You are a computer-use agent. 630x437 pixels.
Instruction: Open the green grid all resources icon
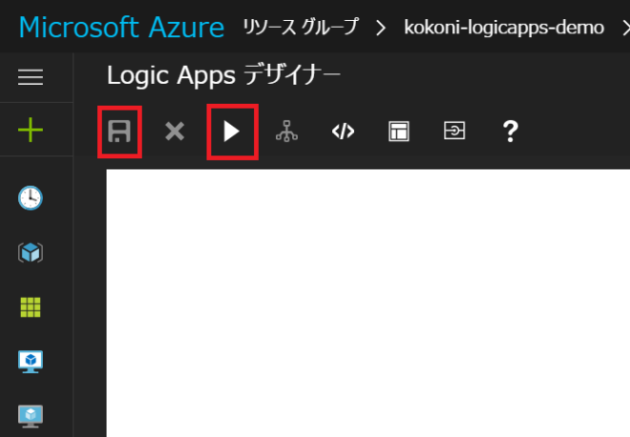click(31, 307)
